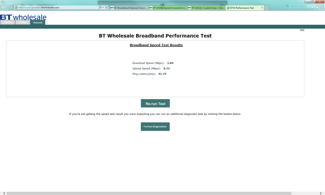Click the horizontal scrollbar track

coord(162,193)
